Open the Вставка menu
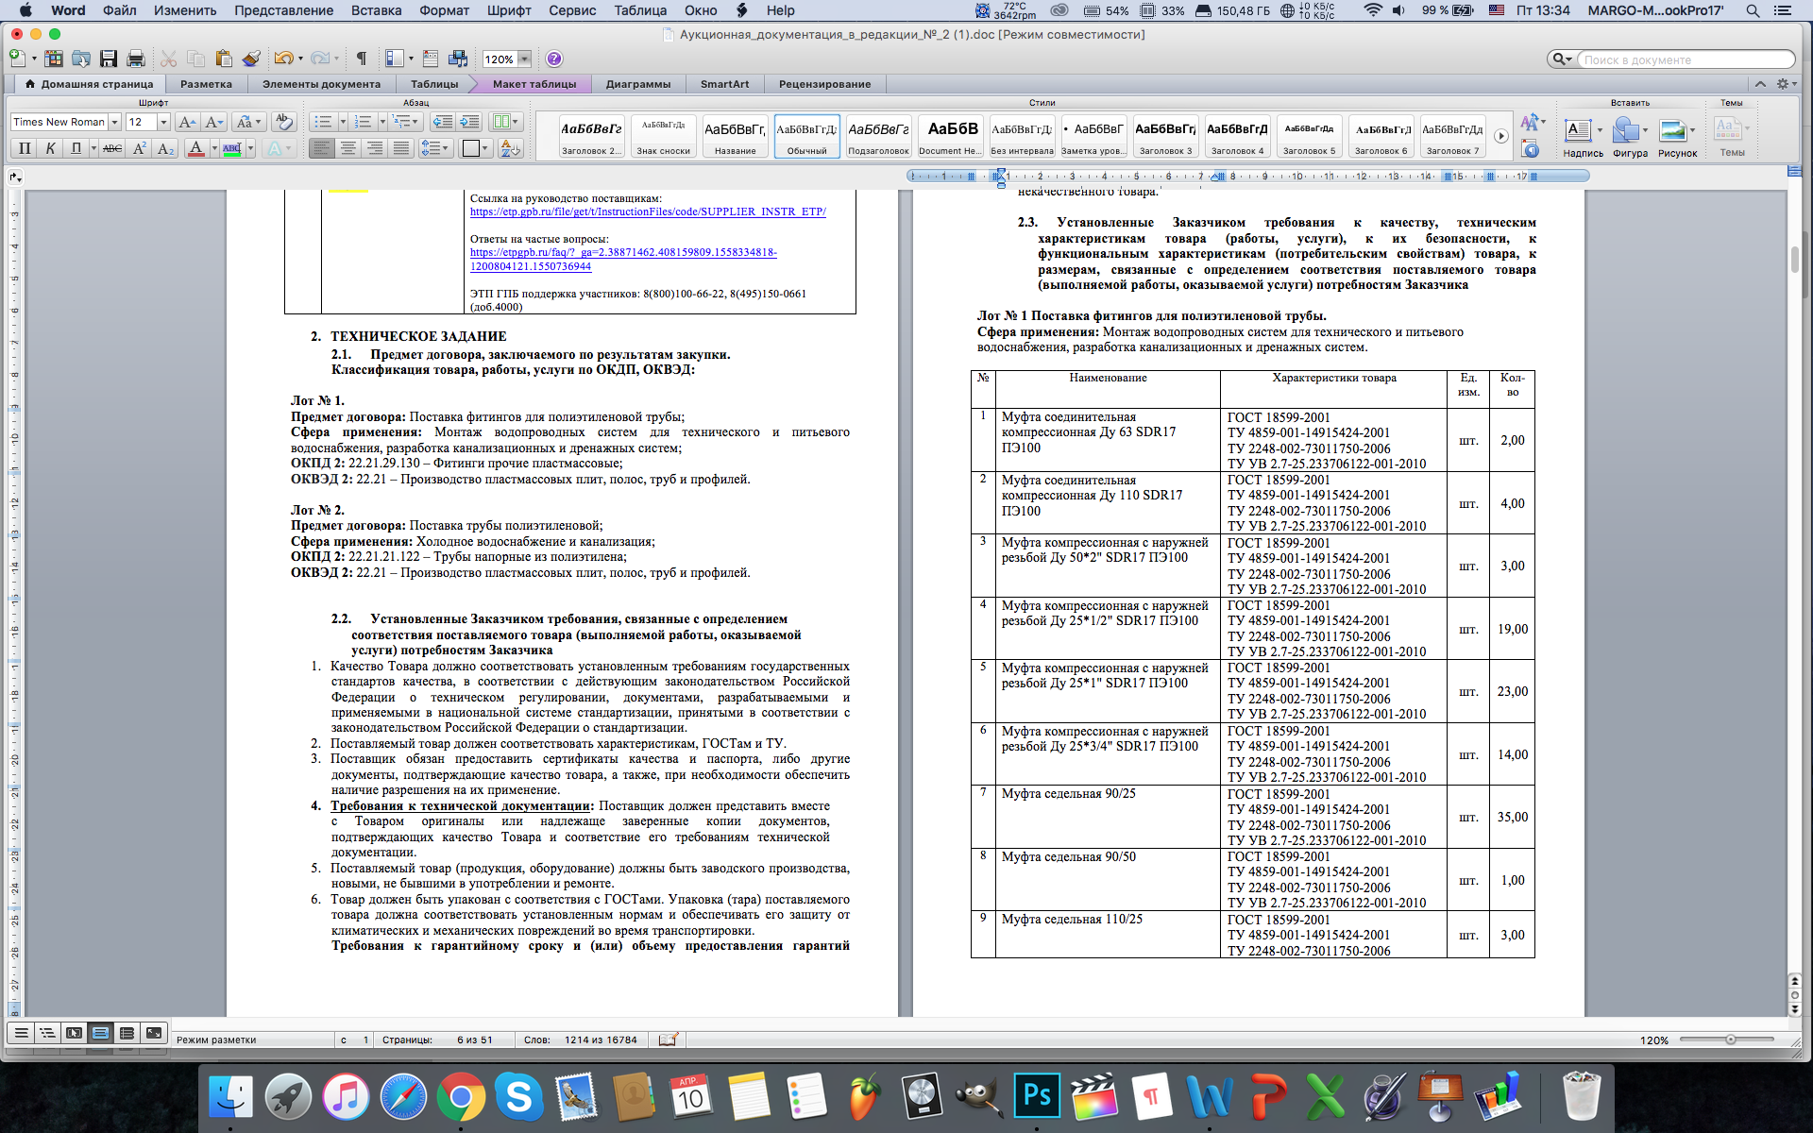This screenshot has height=1133, width=1813. pyautogui.click(x=376, y=10)
